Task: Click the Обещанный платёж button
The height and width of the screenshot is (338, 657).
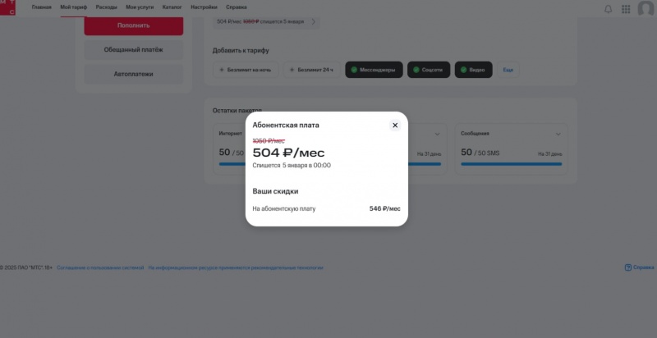Action: coord(133,49)
